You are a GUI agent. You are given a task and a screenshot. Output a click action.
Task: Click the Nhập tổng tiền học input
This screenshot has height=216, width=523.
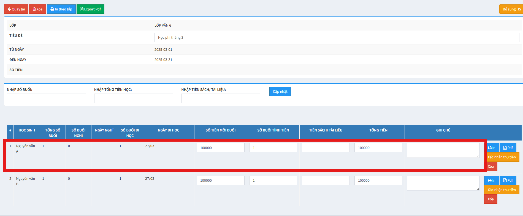pos(133,98)
